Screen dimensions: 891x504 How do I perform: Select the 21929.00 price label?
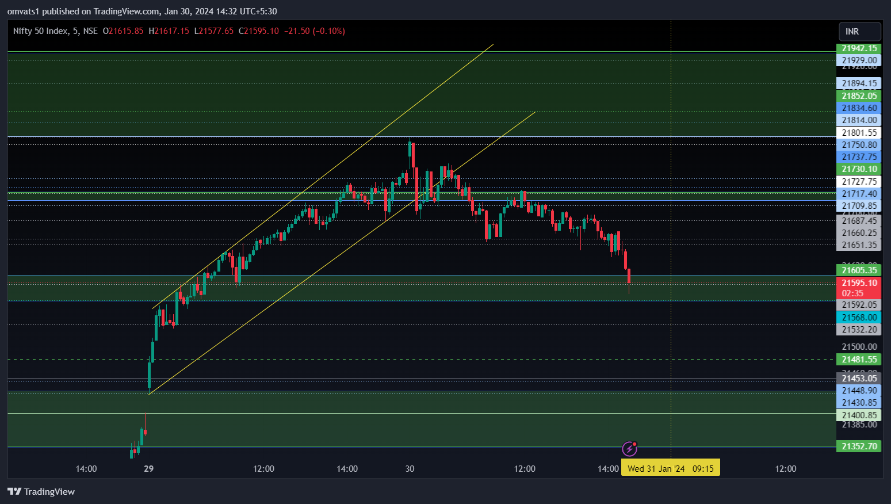point(858,60)
